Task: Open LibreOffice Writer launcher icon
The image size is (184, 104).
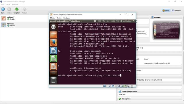Action: [x=53, y=51]
